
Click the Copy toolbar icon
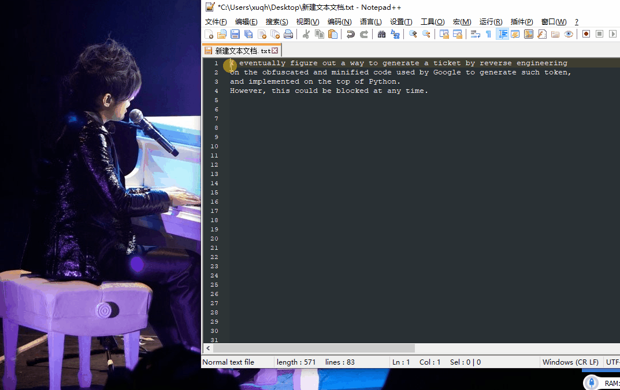[320, 35]
